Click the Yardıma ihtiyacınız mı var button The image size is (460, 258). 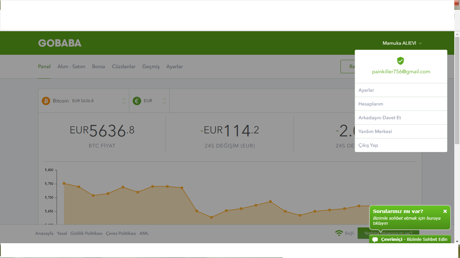coord(388,233)
